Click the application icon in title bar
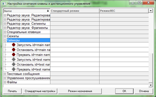The width and height of the screenshot is (156, 97). (x=4, y=4)
